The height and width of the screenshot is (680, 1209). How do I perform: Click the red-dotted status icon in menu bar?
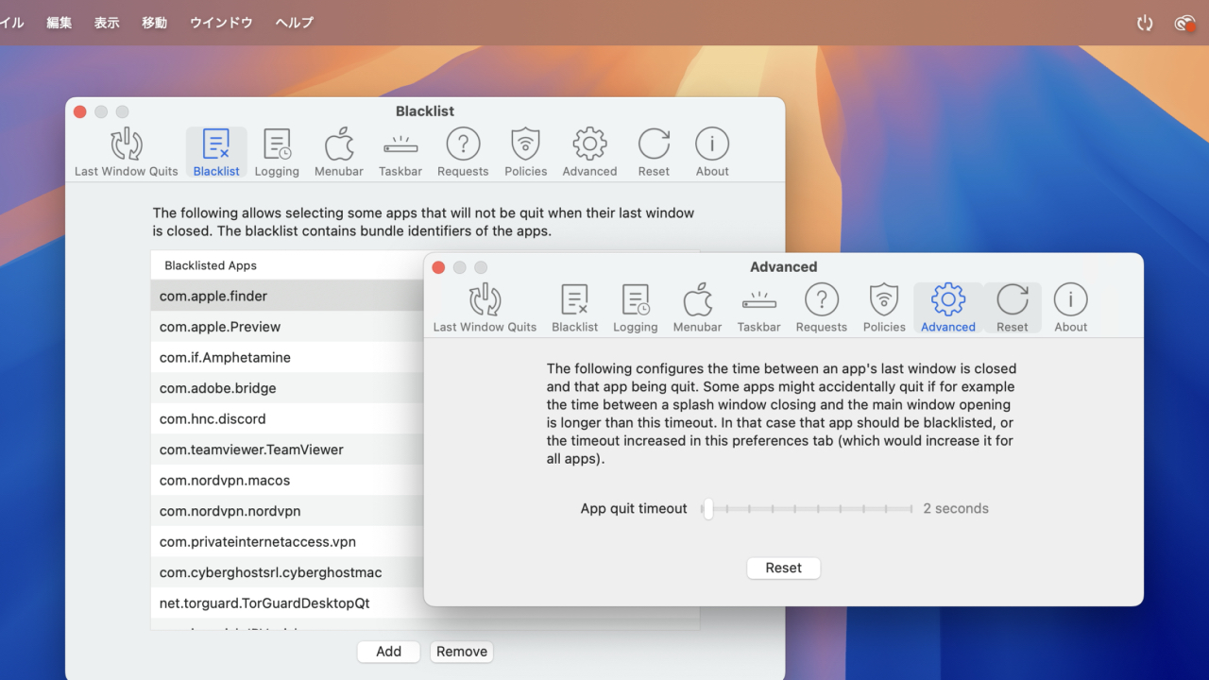(x=1185, y=23)
